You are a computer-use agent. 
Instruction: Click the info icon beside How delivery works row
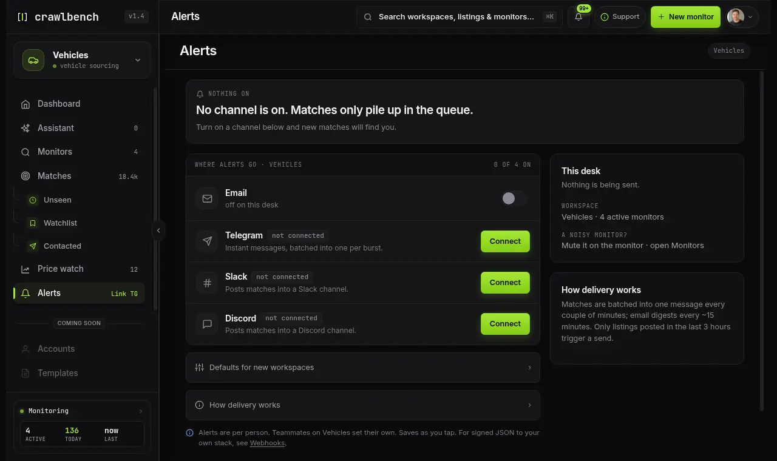pyautogui.click(x=199, y=405)
